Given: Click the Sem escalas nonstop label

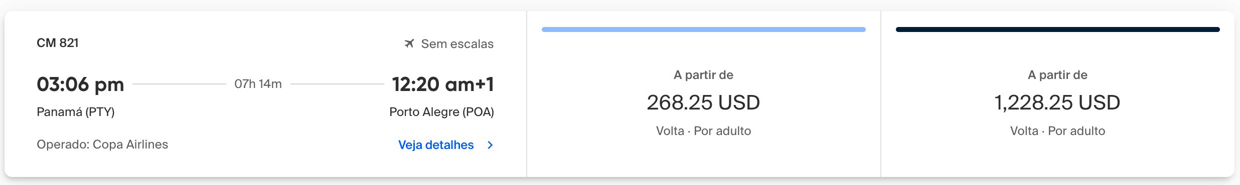Looking at the screenshot, I should click(x=457, y=44).
